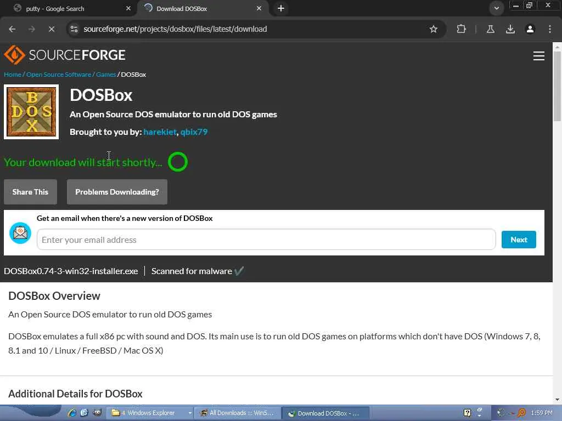This screenshot has width=562, height=421.
Task: Click the address bar URL
Action: click(x=175, y=29)
